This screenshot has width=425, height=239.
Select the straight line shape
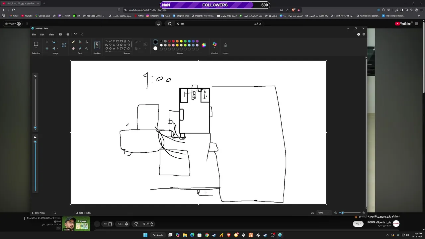pyautogui.click(x=107, y=41)
